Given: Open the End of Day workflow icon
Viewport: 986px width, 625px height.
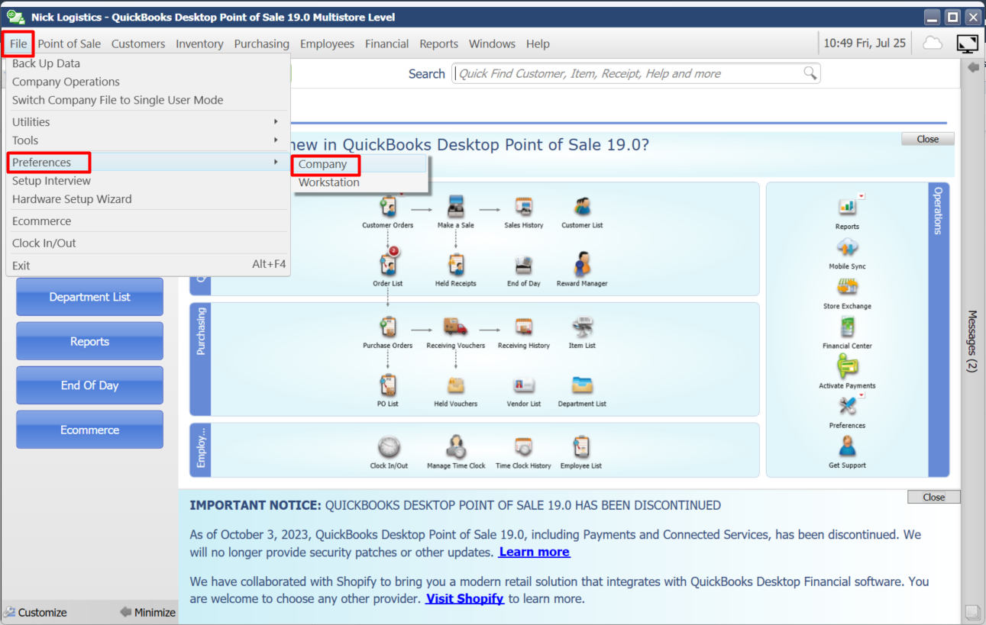Looking at the screenshot, I should (x=523, y=264).
